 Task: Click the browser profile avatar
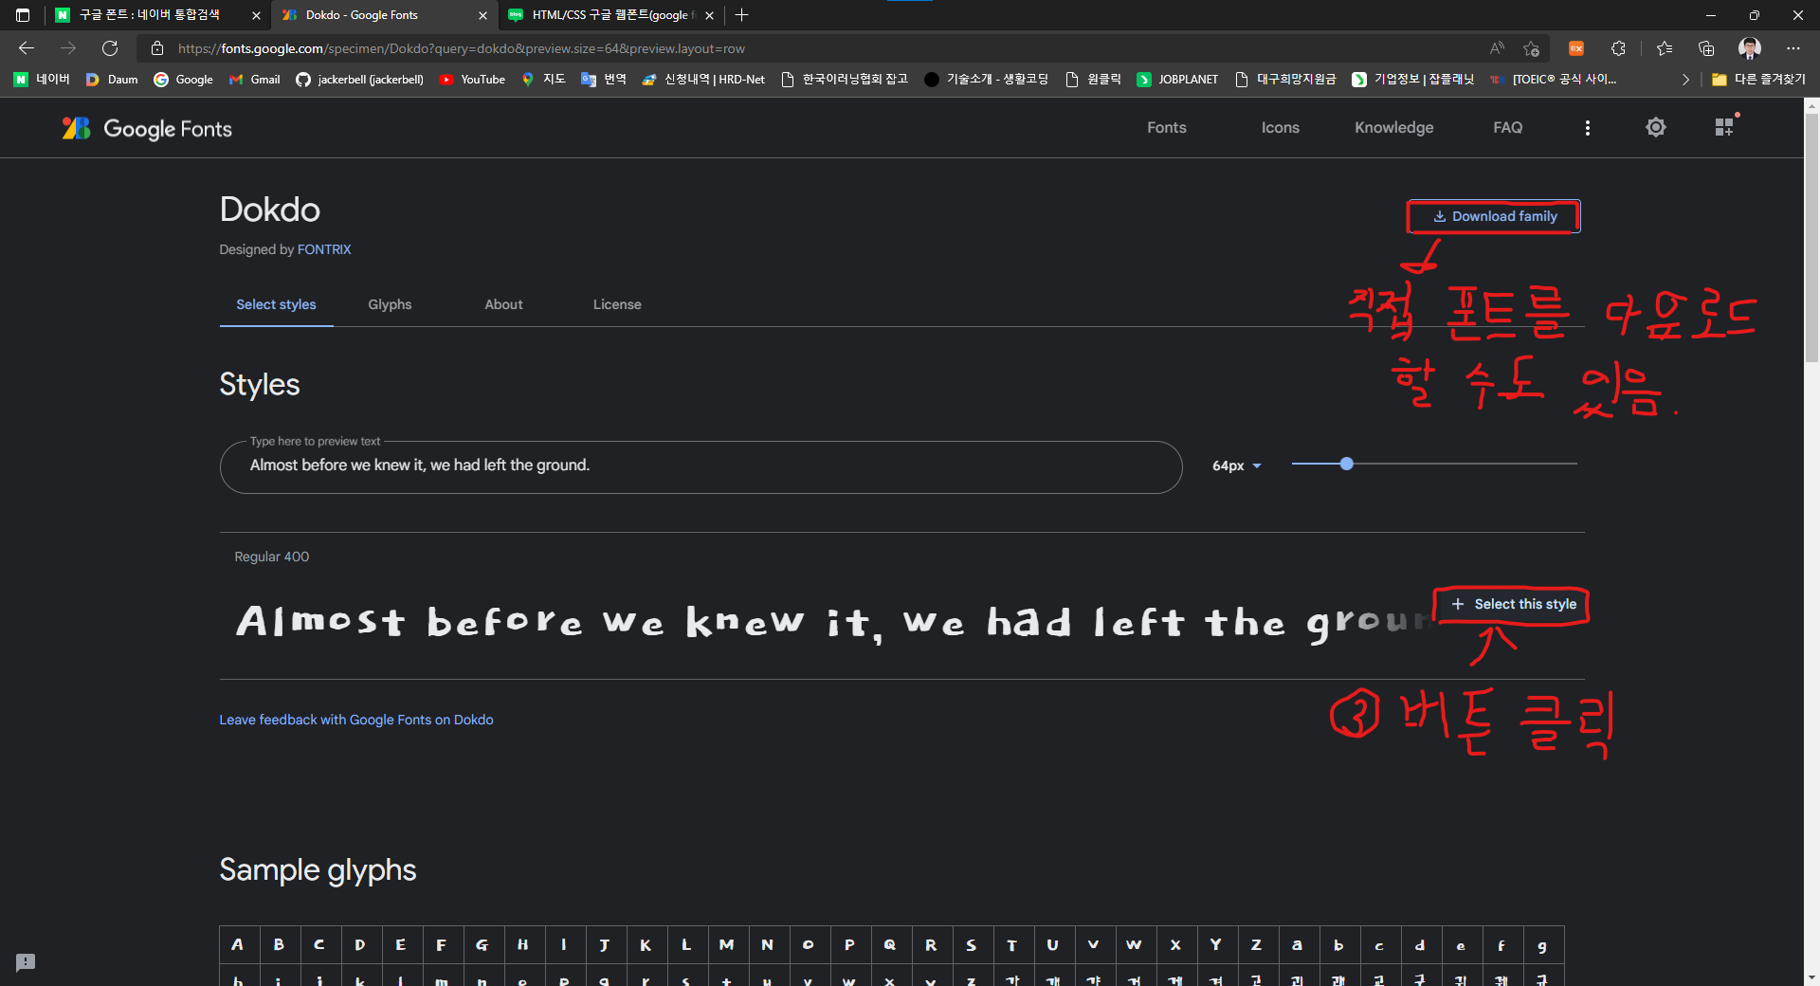[1750, 48]
